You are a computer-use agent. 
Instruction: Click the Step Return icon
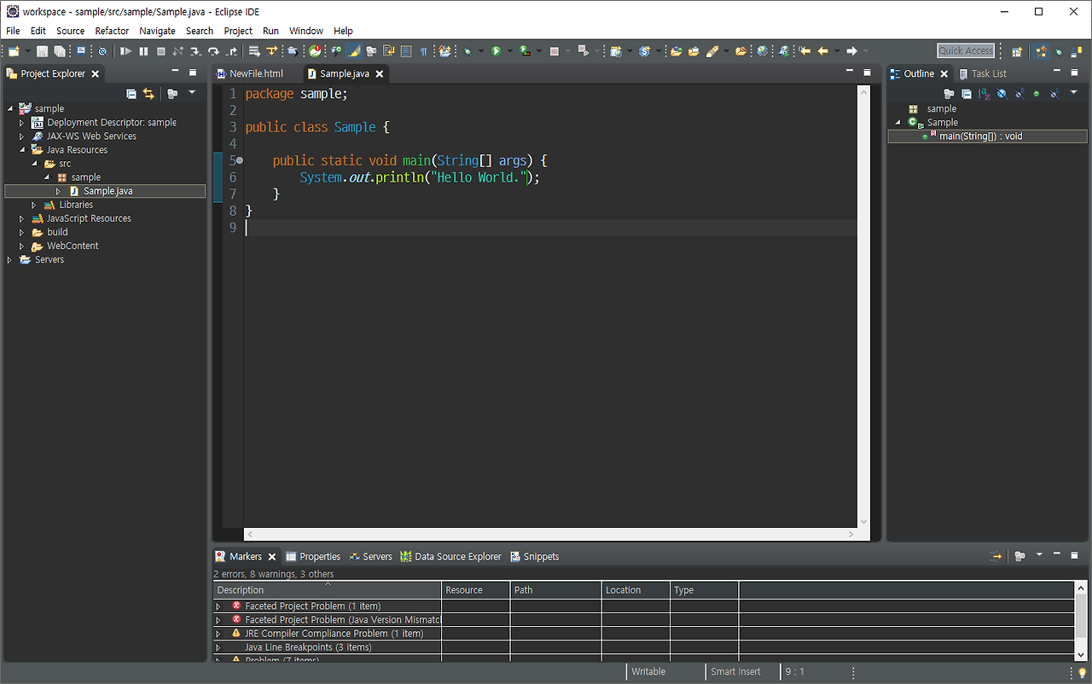coord(232,51)
